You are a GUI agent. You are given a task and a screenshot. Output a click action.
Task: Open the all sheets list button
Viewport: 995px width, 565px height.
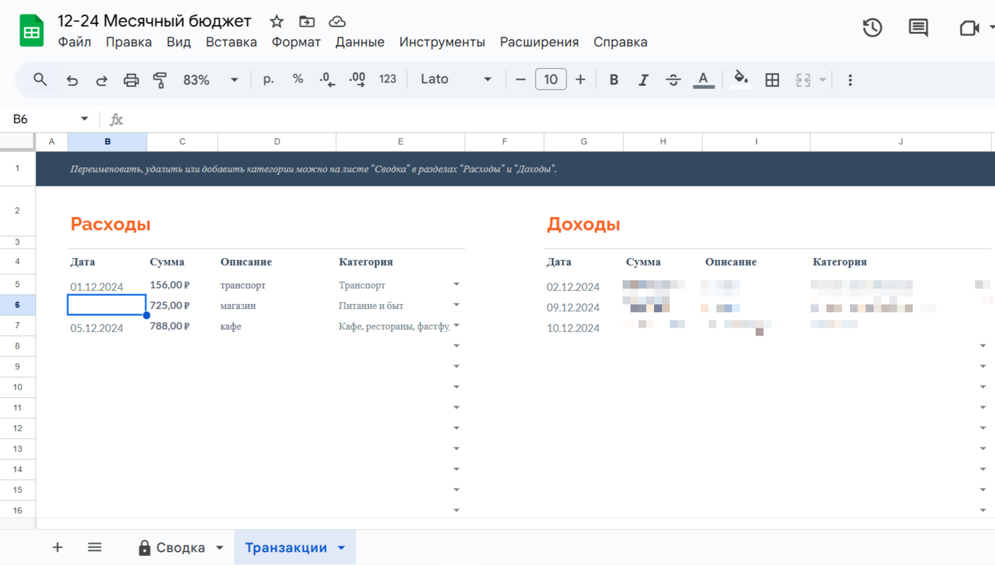point(94,547)
